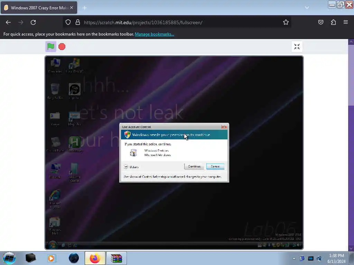354x265 pixels.
Task: Click the red stop sign button
Action: (62, 47)
